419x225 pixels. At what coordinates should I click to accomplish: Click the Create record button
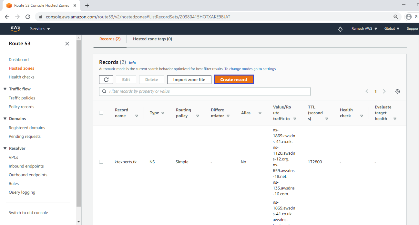[x=234, y=79]
